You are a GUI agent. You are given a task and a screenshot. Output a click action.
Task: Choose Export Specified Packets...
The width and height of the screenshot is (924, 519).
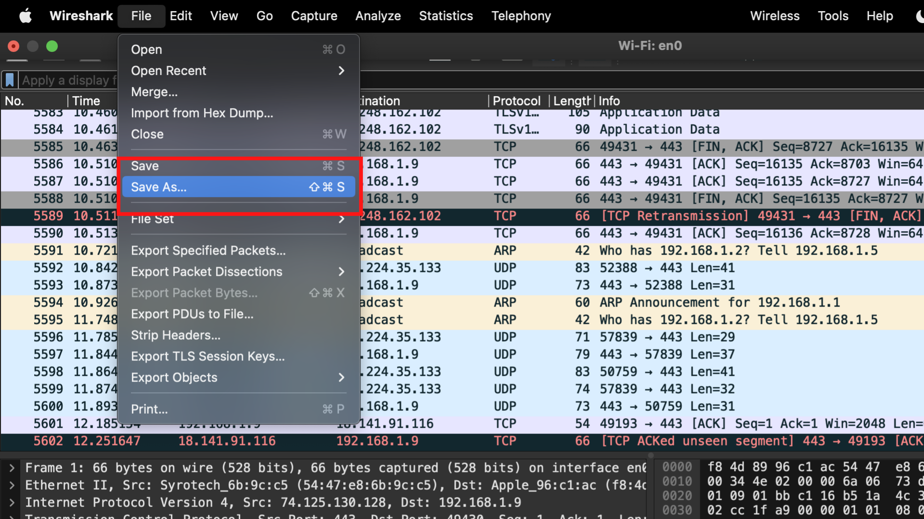click(x=238, y=250)
